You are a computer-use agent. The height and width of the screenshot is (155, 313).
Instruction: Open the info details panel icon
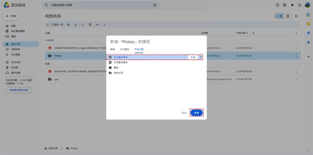tap(296, 16)
